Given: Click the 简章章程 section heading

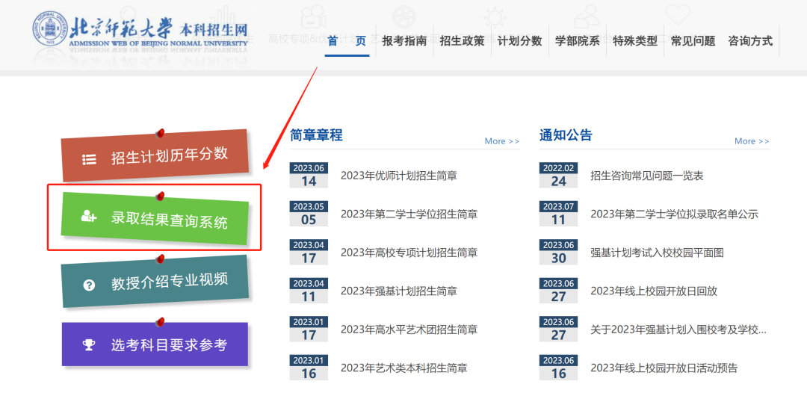Looking at the screenshot, I should tap(316, 135).
